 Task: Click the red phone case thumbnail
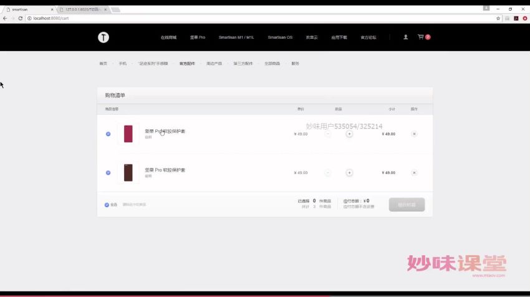(x=128, y=134)
